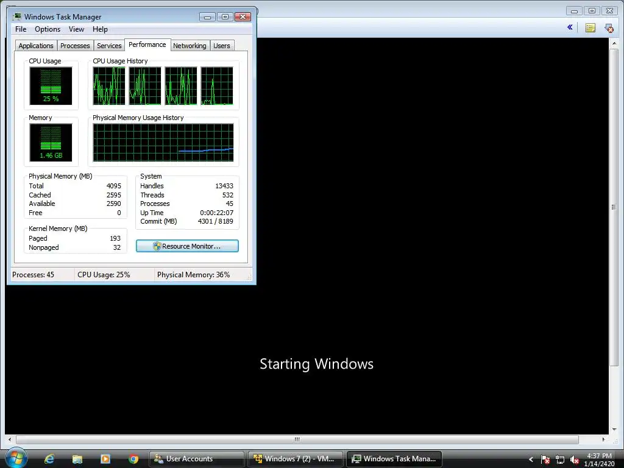The image size is (624, 468).
Task: Show hidden tray icons arrow
Action: 531,459
